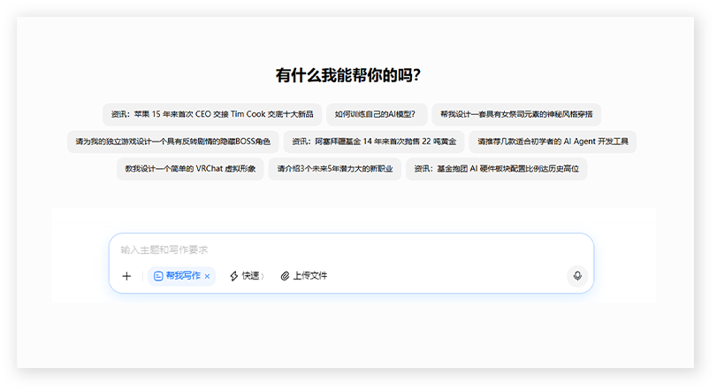
Task: Select the VRChat 虚拟形象 design prompt
Action: pos(190,169)
